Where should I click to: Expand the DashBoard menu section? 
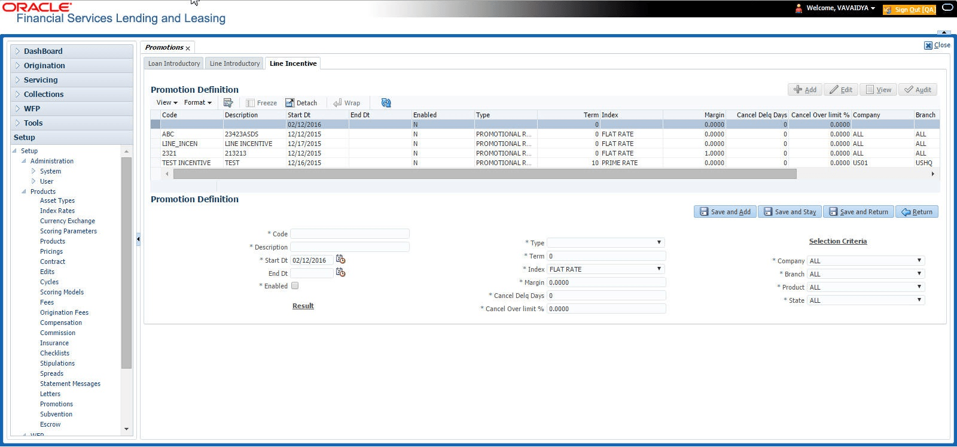(18, 51)
